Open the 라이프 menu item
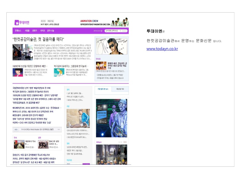The height and width of the screenshot is (179, 239). 42,30
